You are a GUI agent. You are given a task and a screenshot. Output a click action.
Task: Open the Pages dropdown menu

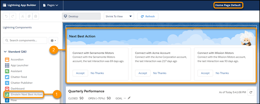point(51,5)
